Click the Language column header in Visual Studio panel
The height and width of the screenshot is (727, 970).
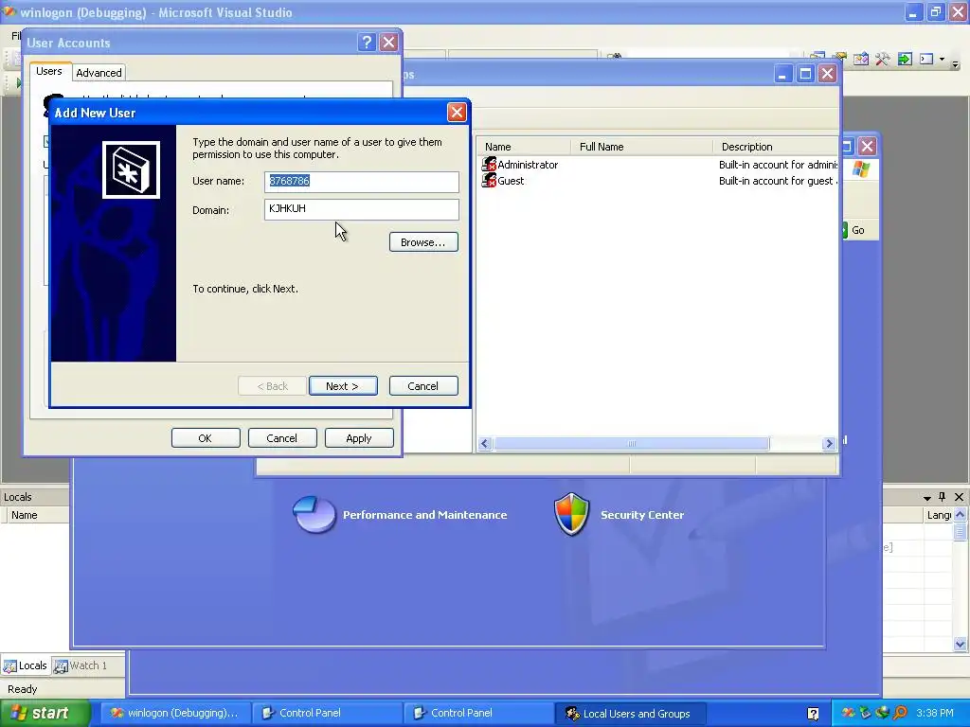939,515
